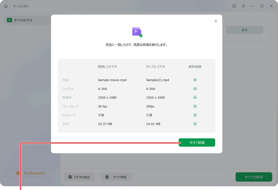Choose ホームに戻る in the title bar
This screenshot has height=190, width=278.
coord(21,6)
